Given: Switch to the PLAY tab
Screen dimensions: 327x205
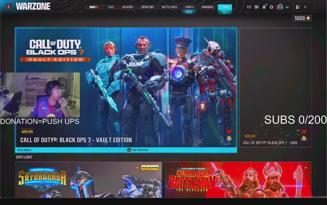Looking at the screenshot, I should (111, 7).
